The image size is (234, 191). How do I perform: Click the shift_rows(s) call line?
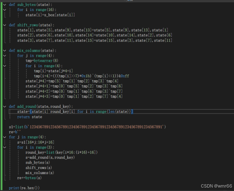(x=39, y=168)
